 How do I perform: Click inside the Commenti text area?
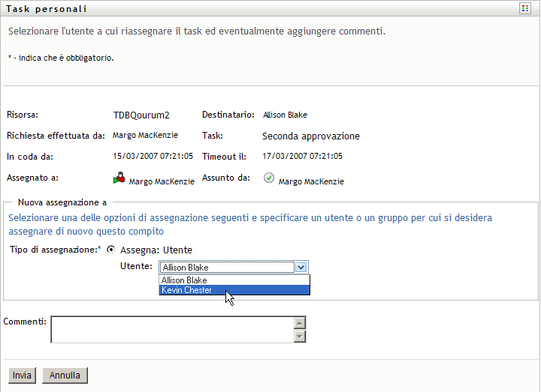(171, 329)
